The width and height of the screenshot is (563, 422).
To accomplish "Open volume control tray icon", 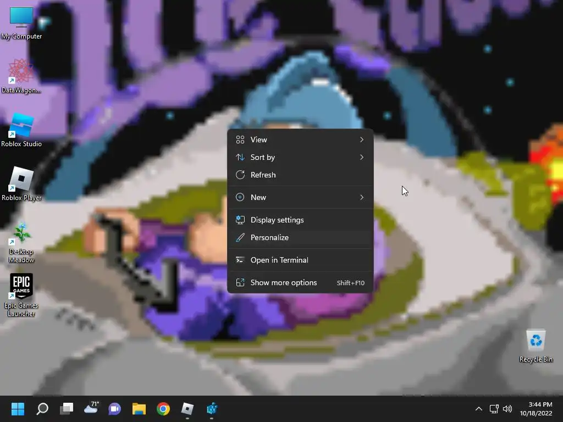I will [x=507, y=409].
